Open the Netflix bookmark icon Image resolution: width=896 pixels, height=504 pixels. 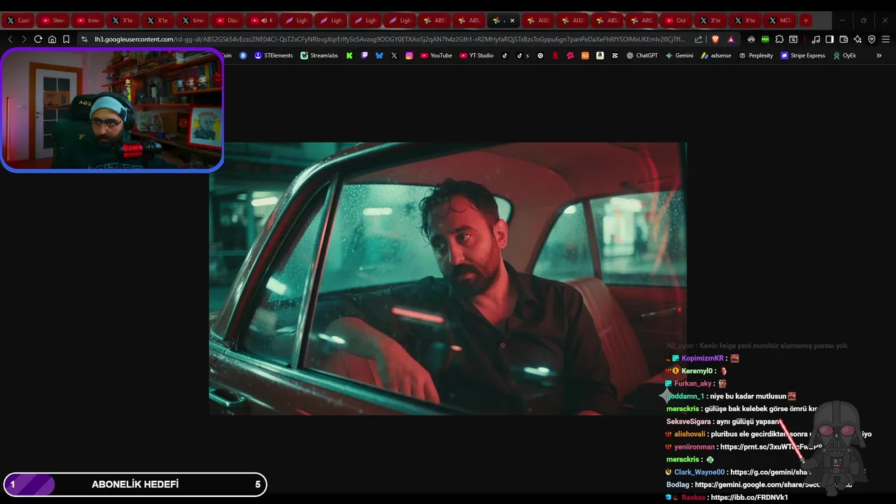pos(555,55)
